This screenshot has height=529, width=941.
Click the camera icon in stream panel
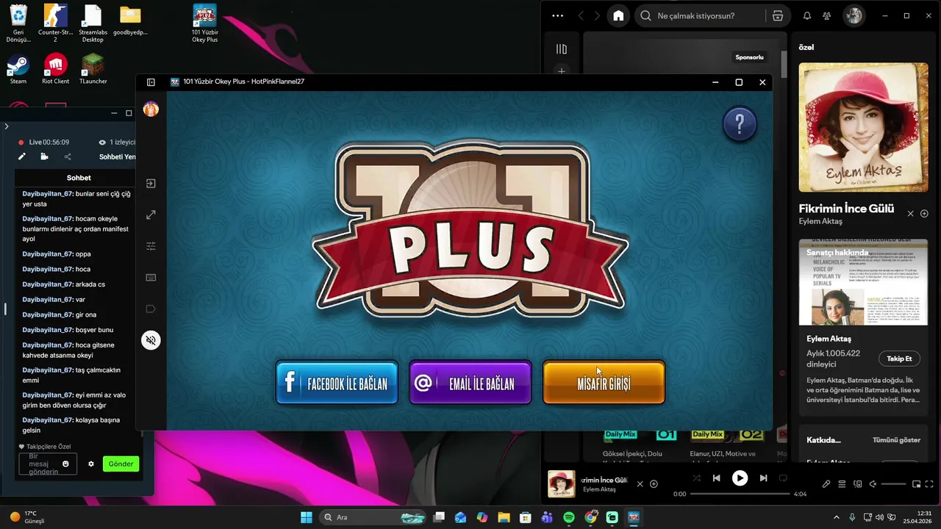point(45,156)
